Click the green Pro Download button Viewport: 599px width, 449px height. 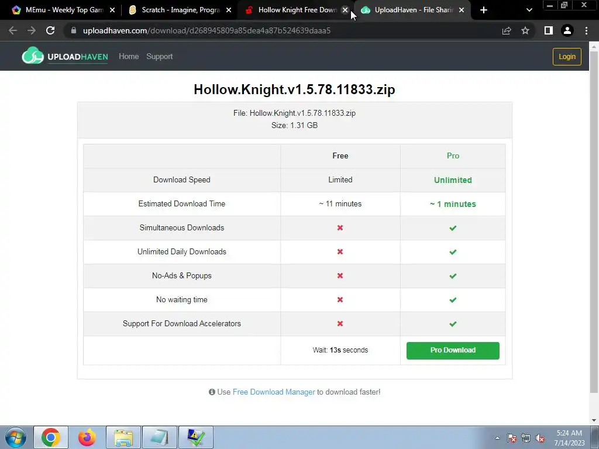[x=453, y=350]
